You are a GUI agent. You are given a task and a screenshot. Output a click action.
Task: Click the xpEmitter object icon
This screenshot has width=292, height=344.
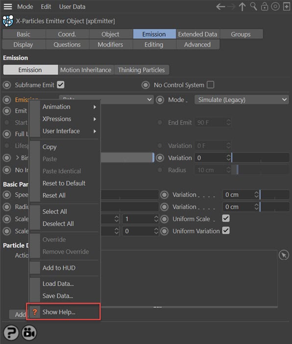pos(8,21)
